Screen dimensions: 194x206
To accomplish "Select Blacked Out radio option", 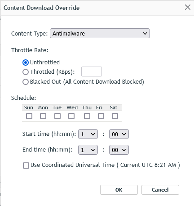I will (x=26, y=82).
